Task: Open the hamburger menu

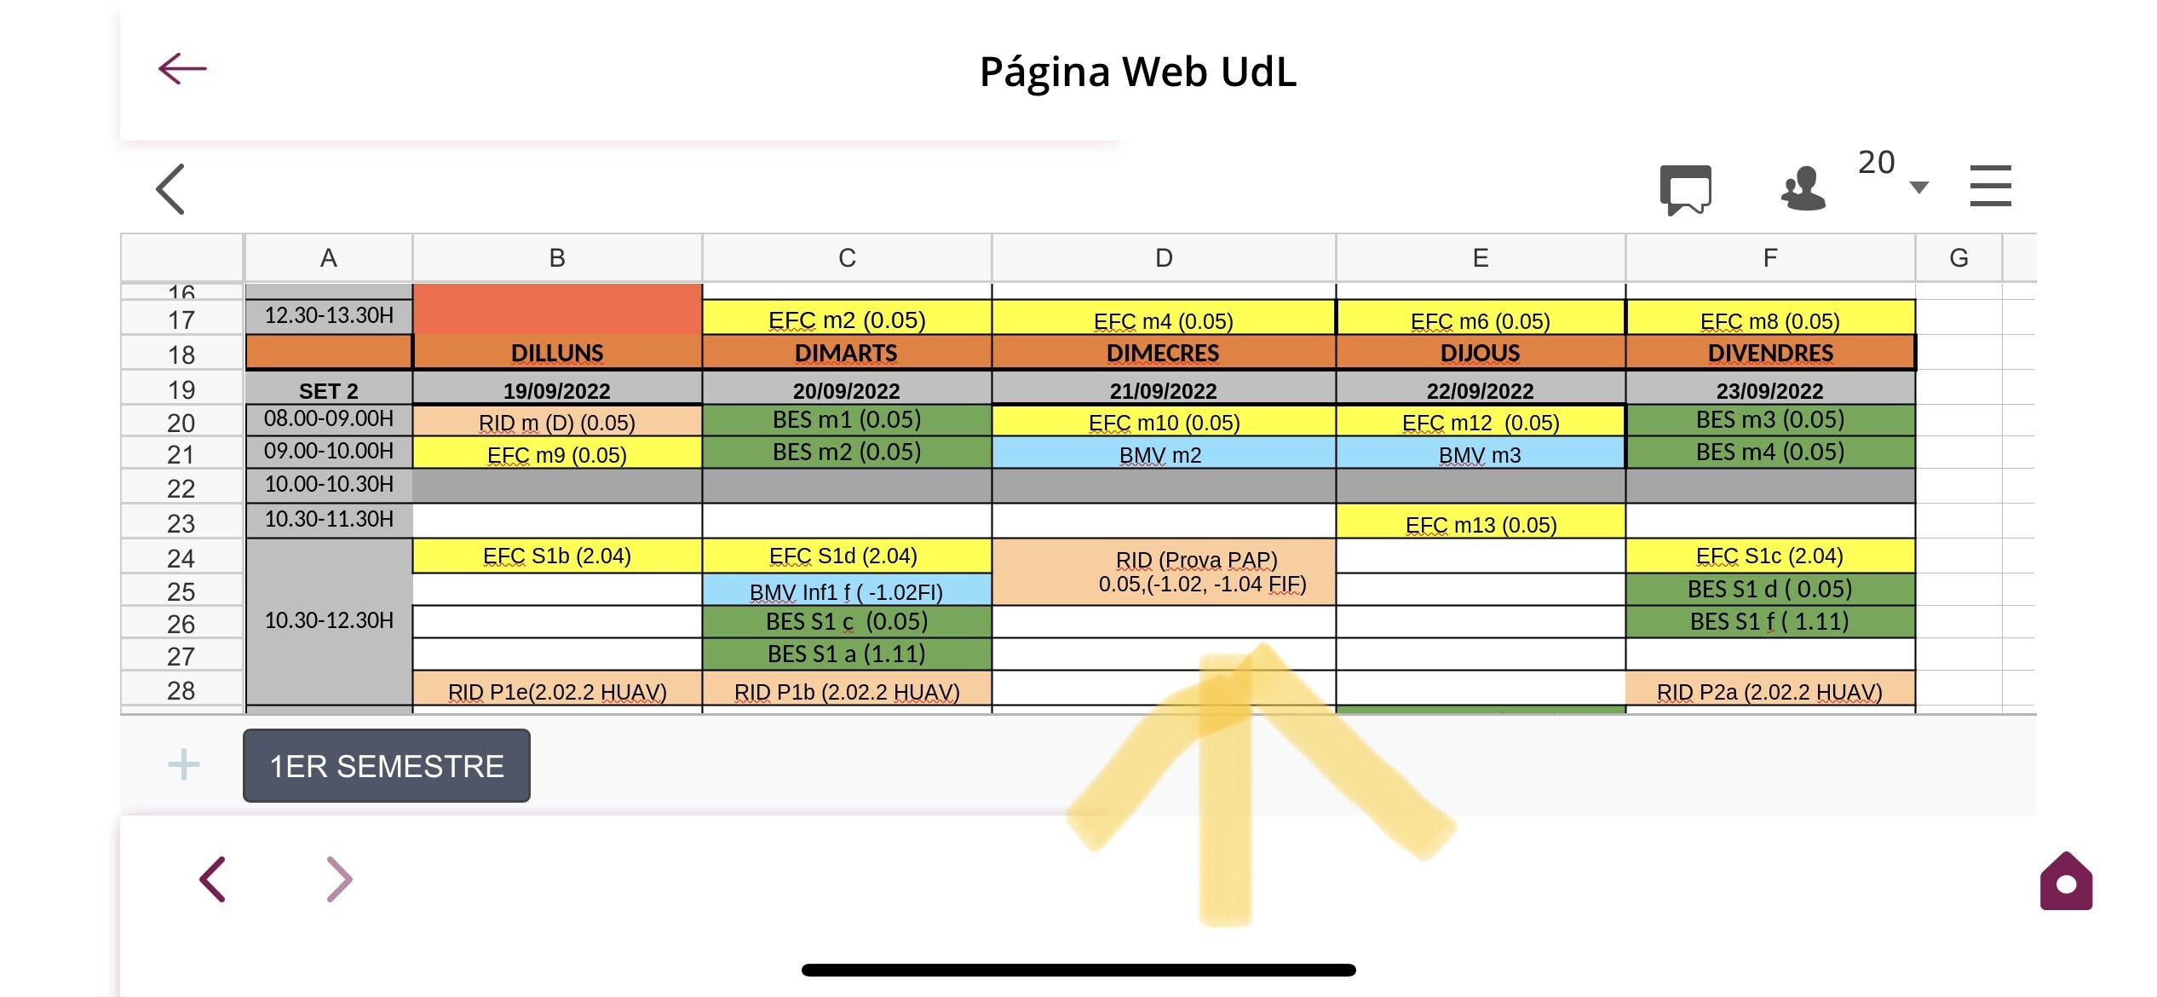Action: pyautogui.click(x=1990, y=186)
